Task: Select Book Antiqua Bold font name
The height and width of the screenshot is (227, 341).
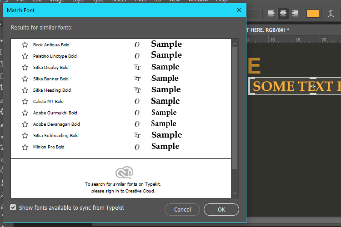Action: point(51,45)
